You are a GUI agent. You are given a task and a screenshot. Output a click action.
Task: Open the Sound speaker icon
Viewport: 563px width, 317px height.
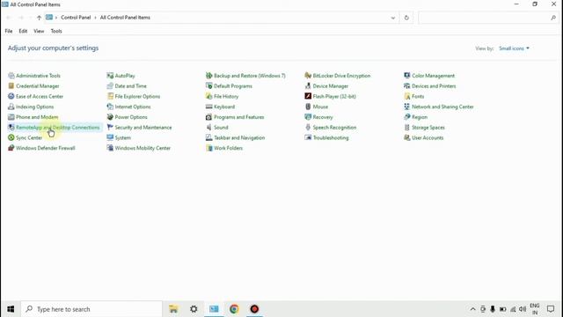pyautogui.click(x=209, y=127)
